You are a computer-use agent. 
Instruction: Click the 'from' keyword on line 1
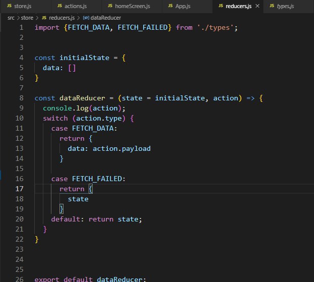tap(184, 27)
